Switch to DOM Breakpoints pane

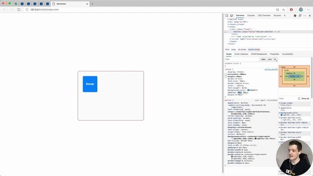pos(259,54)
